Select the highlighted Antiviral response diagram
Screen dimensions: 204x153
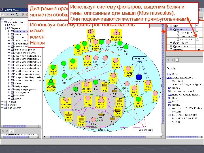(21, 31)
